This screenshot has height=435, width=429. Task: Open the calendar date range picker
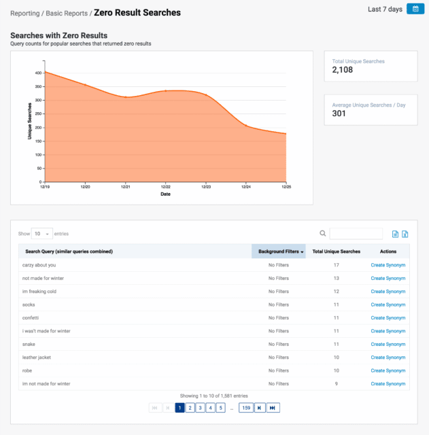(415, 9)
